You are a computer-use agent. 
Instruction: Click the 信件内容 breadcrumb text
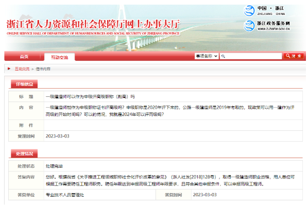(43, 69)
